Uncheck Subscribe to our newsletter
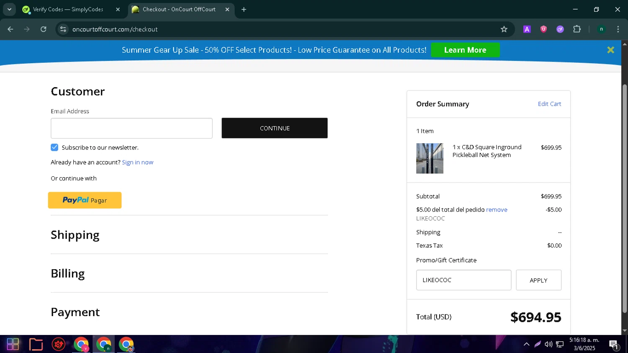 coord(54,147)
